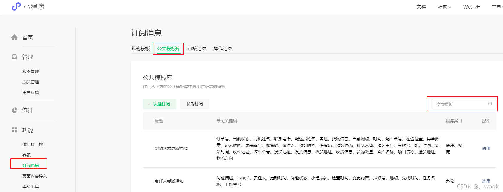Select 一次性订阅 filter button
Screen dimensions: 503x192
[x=160, y=104]
